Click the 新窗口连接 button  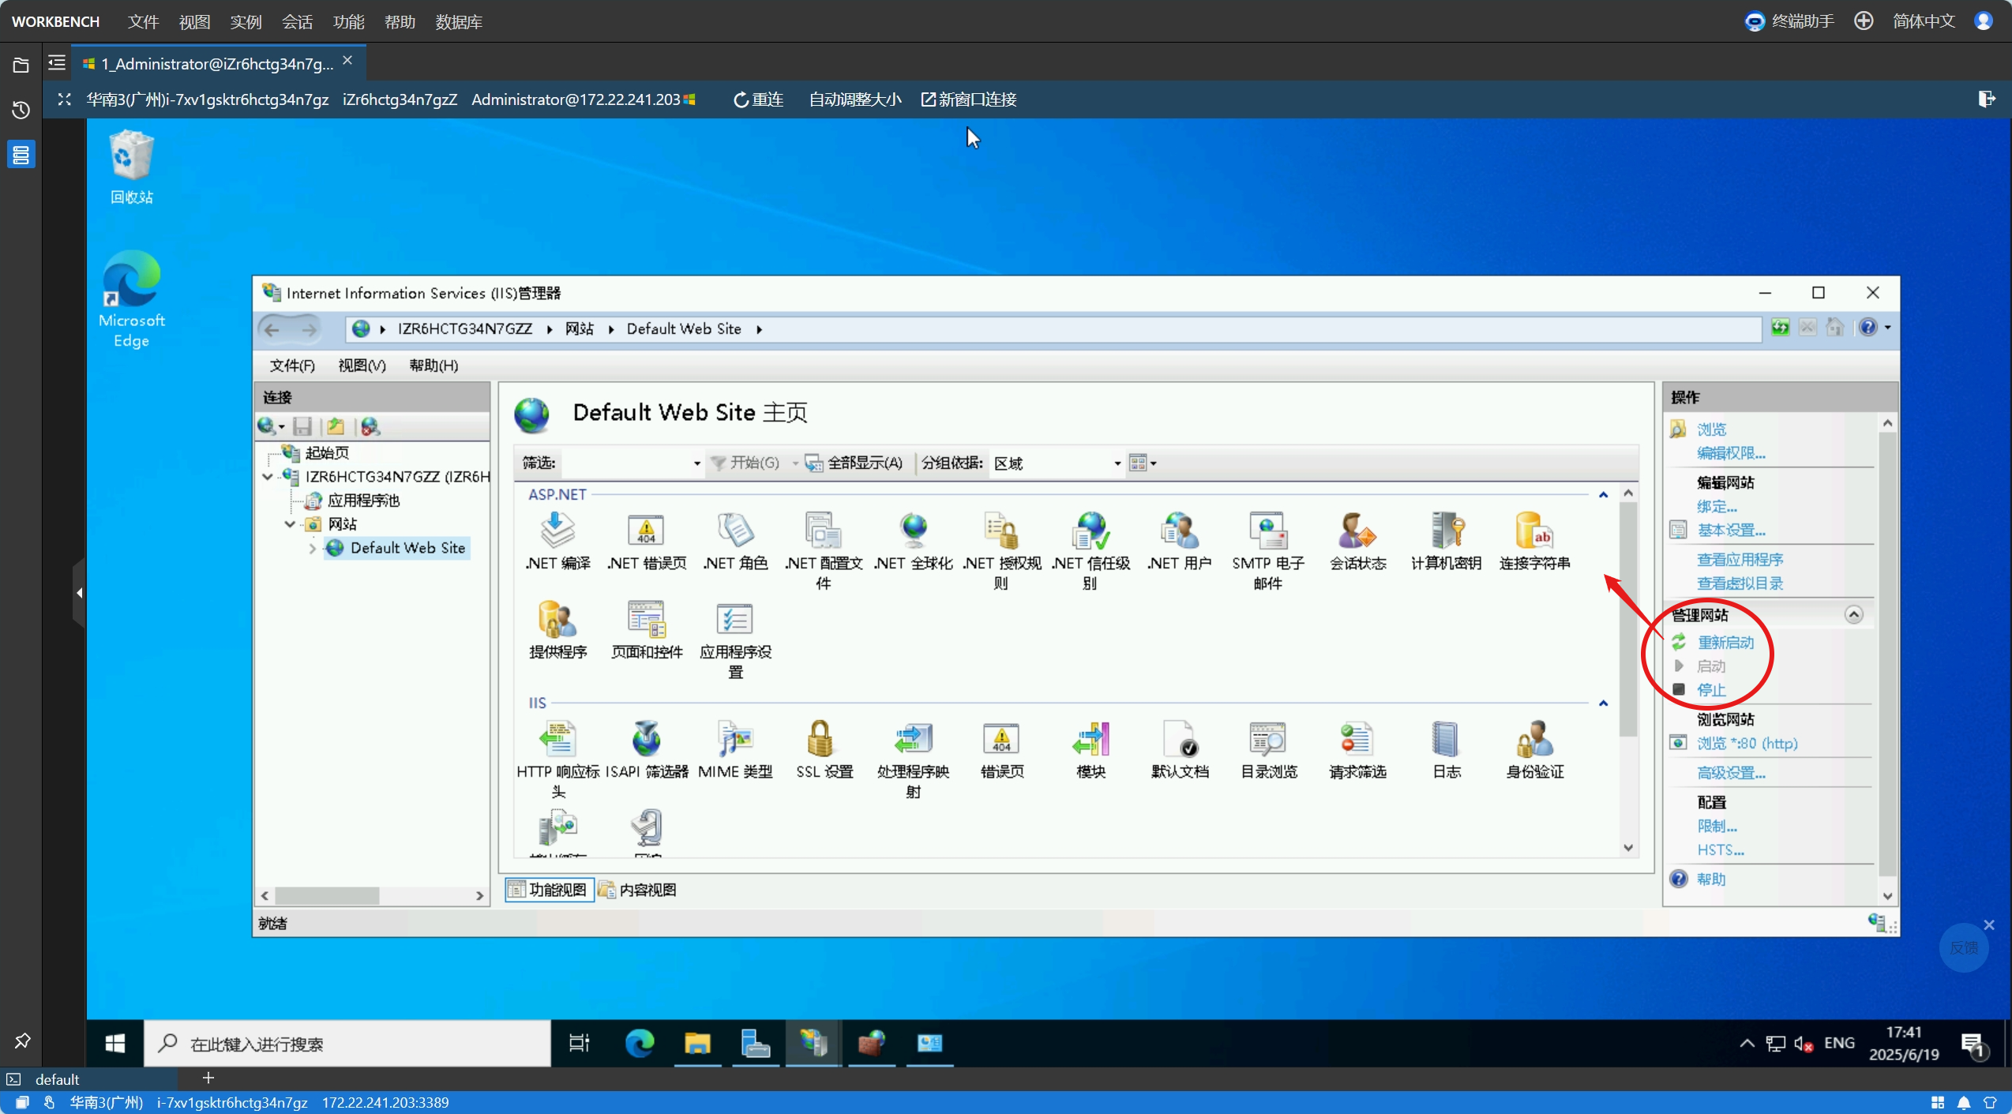(x=969, y=99)
